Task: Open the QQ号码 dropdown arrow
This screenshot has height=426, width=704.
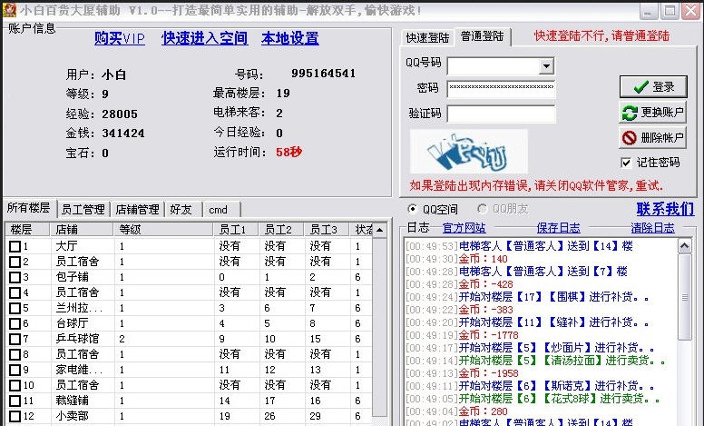Action: tap(546, 66)
